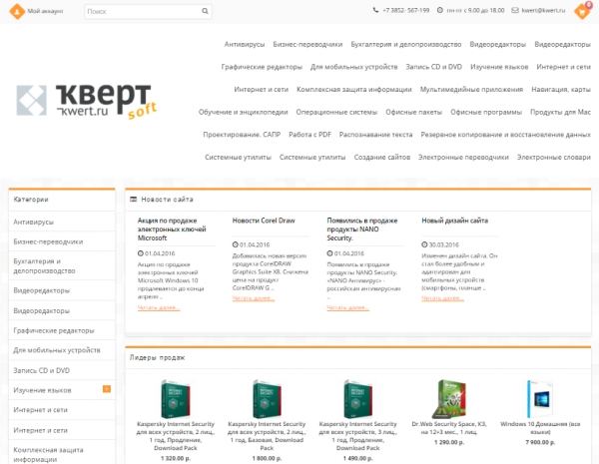Open Создание сайтов top menu item
Image resolution: width=599 pixels, height=464 pixels.
point(382,157)
